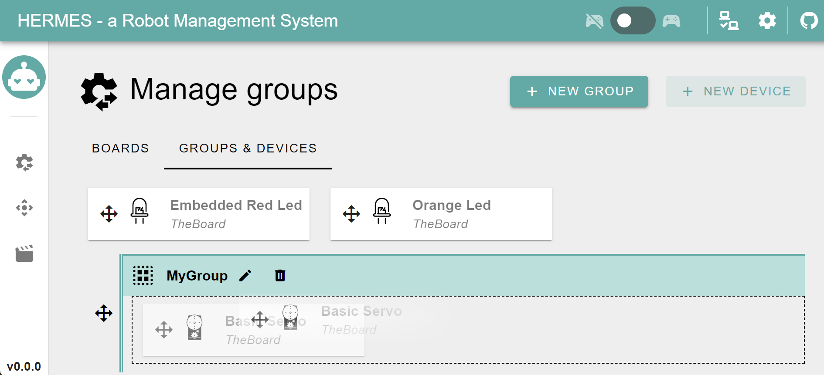
Task: Select the GROUPS & DEVICES tab
Action: [248, 149]
